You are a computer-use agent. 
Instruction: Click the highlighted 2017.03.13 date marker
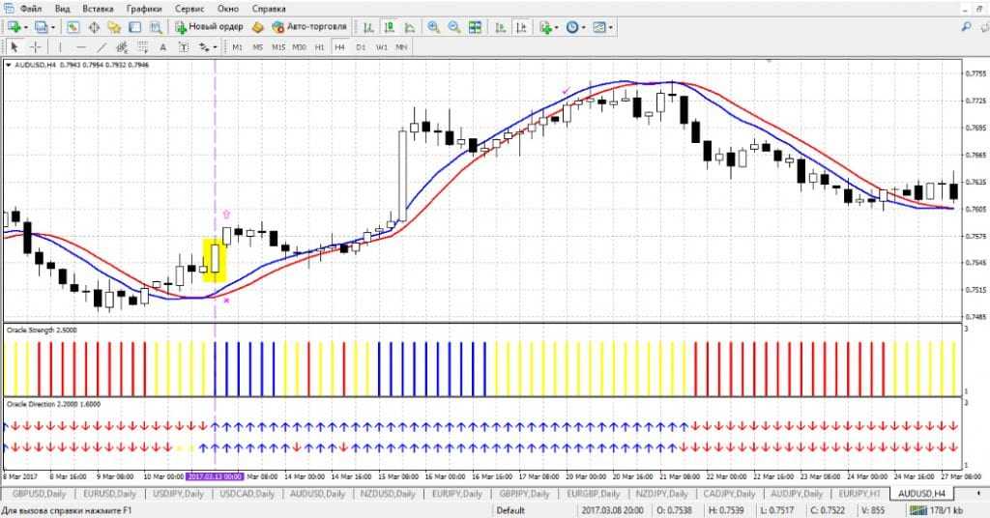pos(214,476)
